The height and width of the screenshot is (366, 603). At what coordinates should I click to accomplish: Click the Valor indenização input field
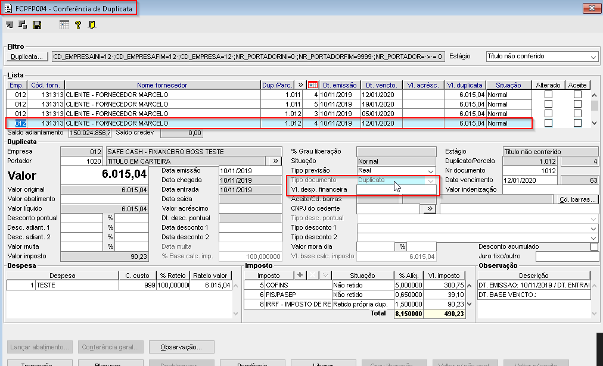[550, 190]
